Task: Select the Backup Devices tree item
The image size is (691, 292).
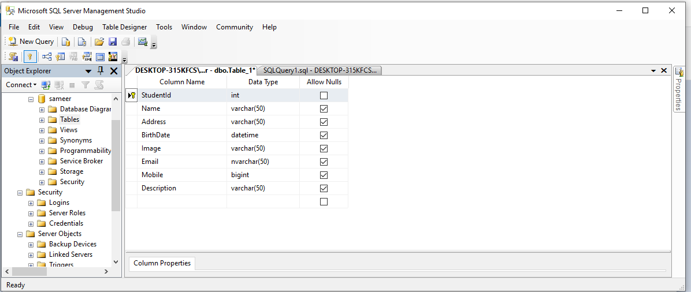Action: [73, 244]
